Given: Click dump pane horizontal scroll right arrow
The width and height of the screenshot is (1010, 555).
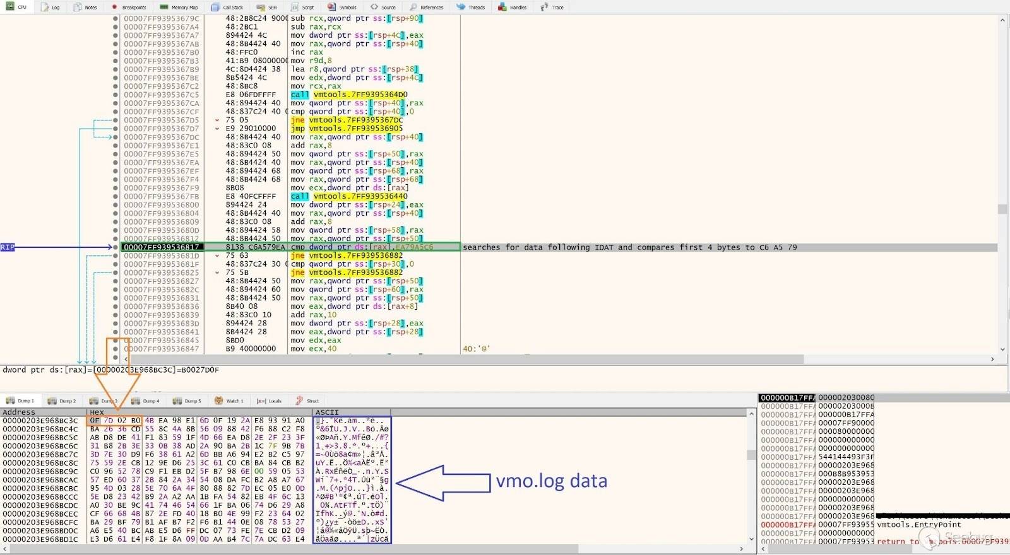Looking at the screenshot, I should click(741, 549).
